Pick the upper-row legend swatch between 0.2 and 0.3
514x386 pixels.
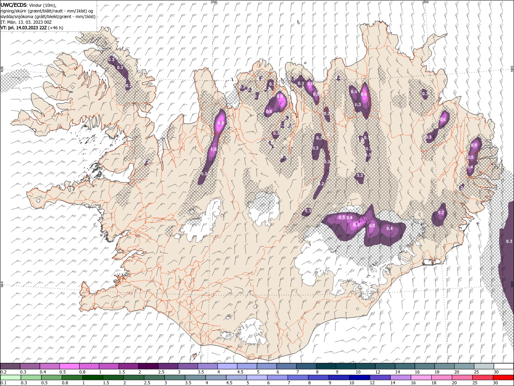[x=10, y=366]
